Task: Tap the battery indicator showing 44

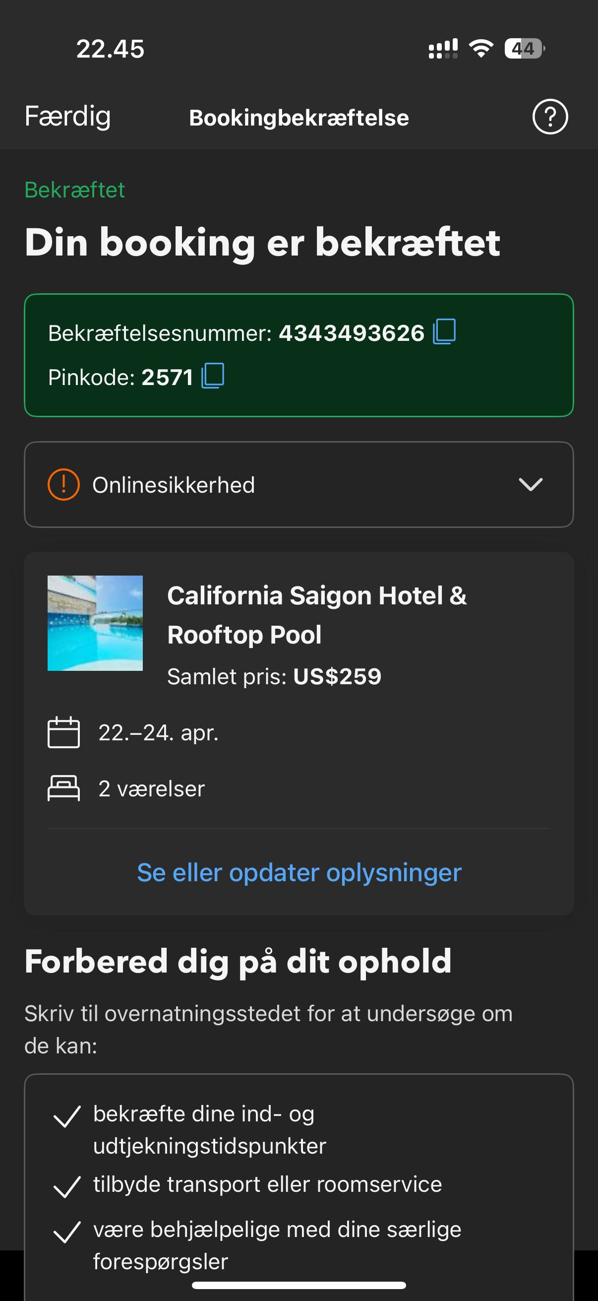Action: click(525, 49)
